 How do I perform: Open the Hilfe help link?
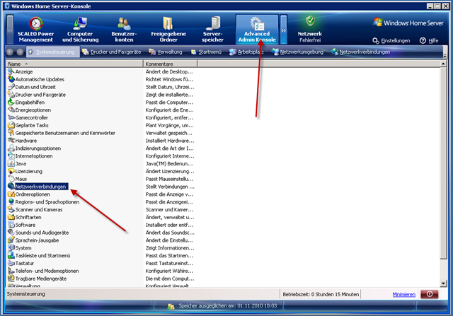(x=429, y=41)
